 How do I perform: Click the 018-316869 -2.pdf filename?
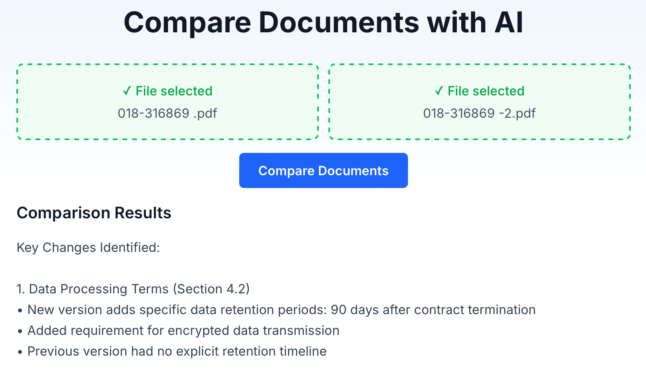pyautogui.click(x=480, y=113)
